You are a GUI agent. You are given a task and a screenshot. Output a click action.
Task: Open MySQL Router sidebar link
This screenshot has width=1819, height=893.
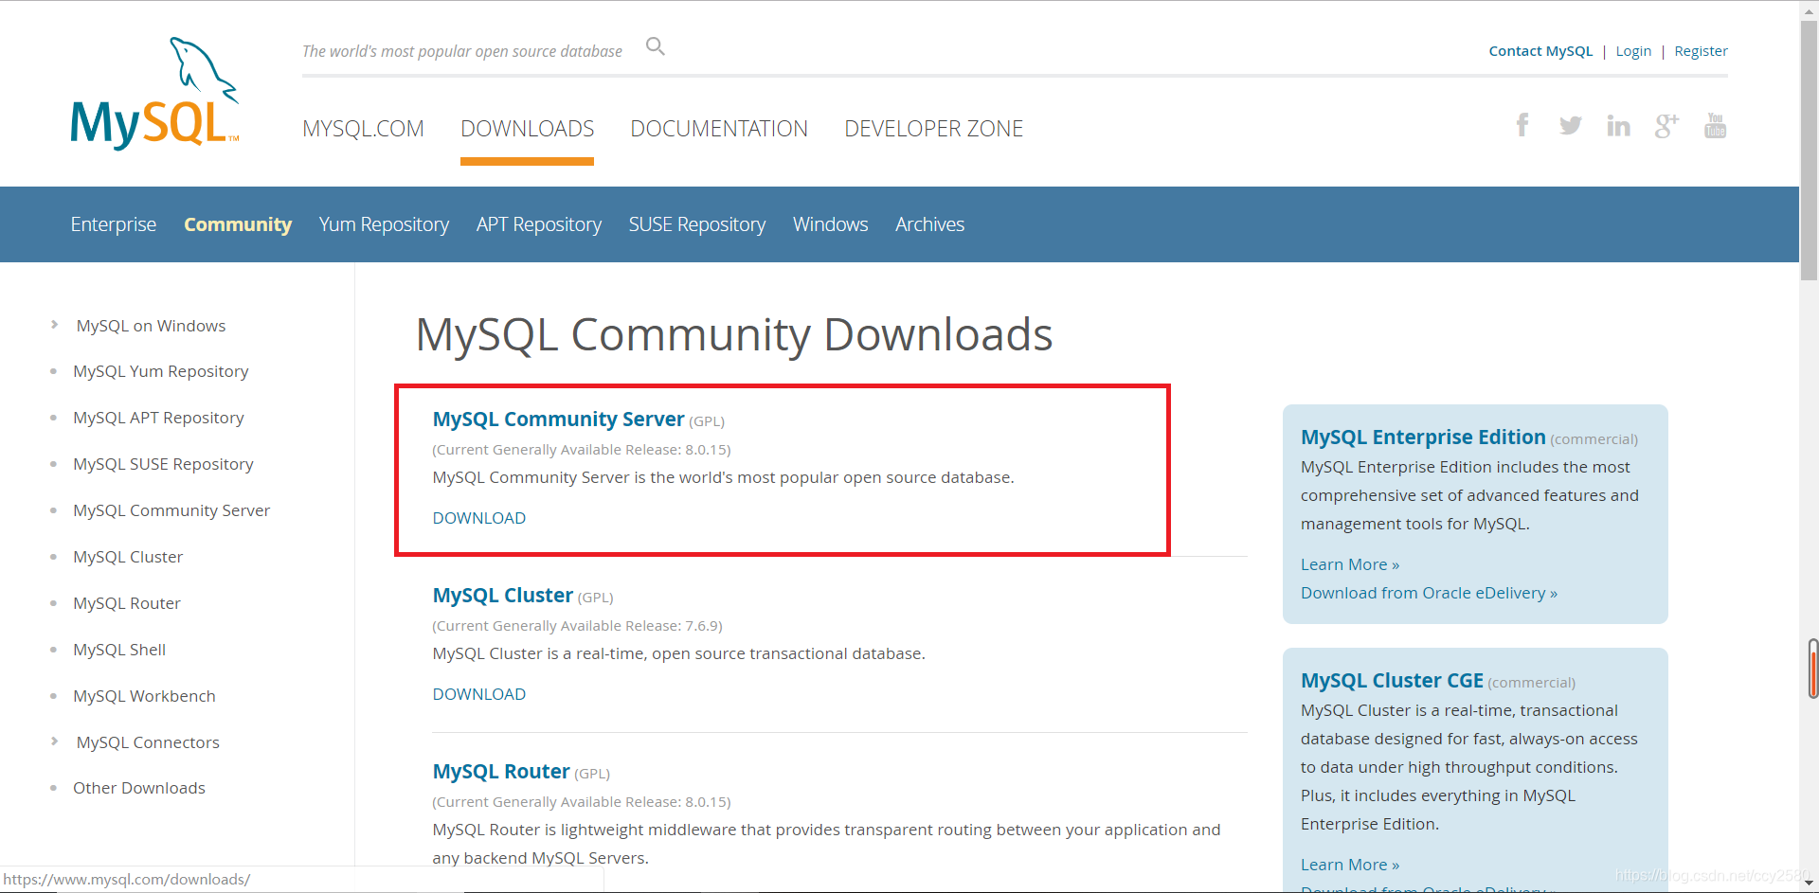tap(127, 603)
